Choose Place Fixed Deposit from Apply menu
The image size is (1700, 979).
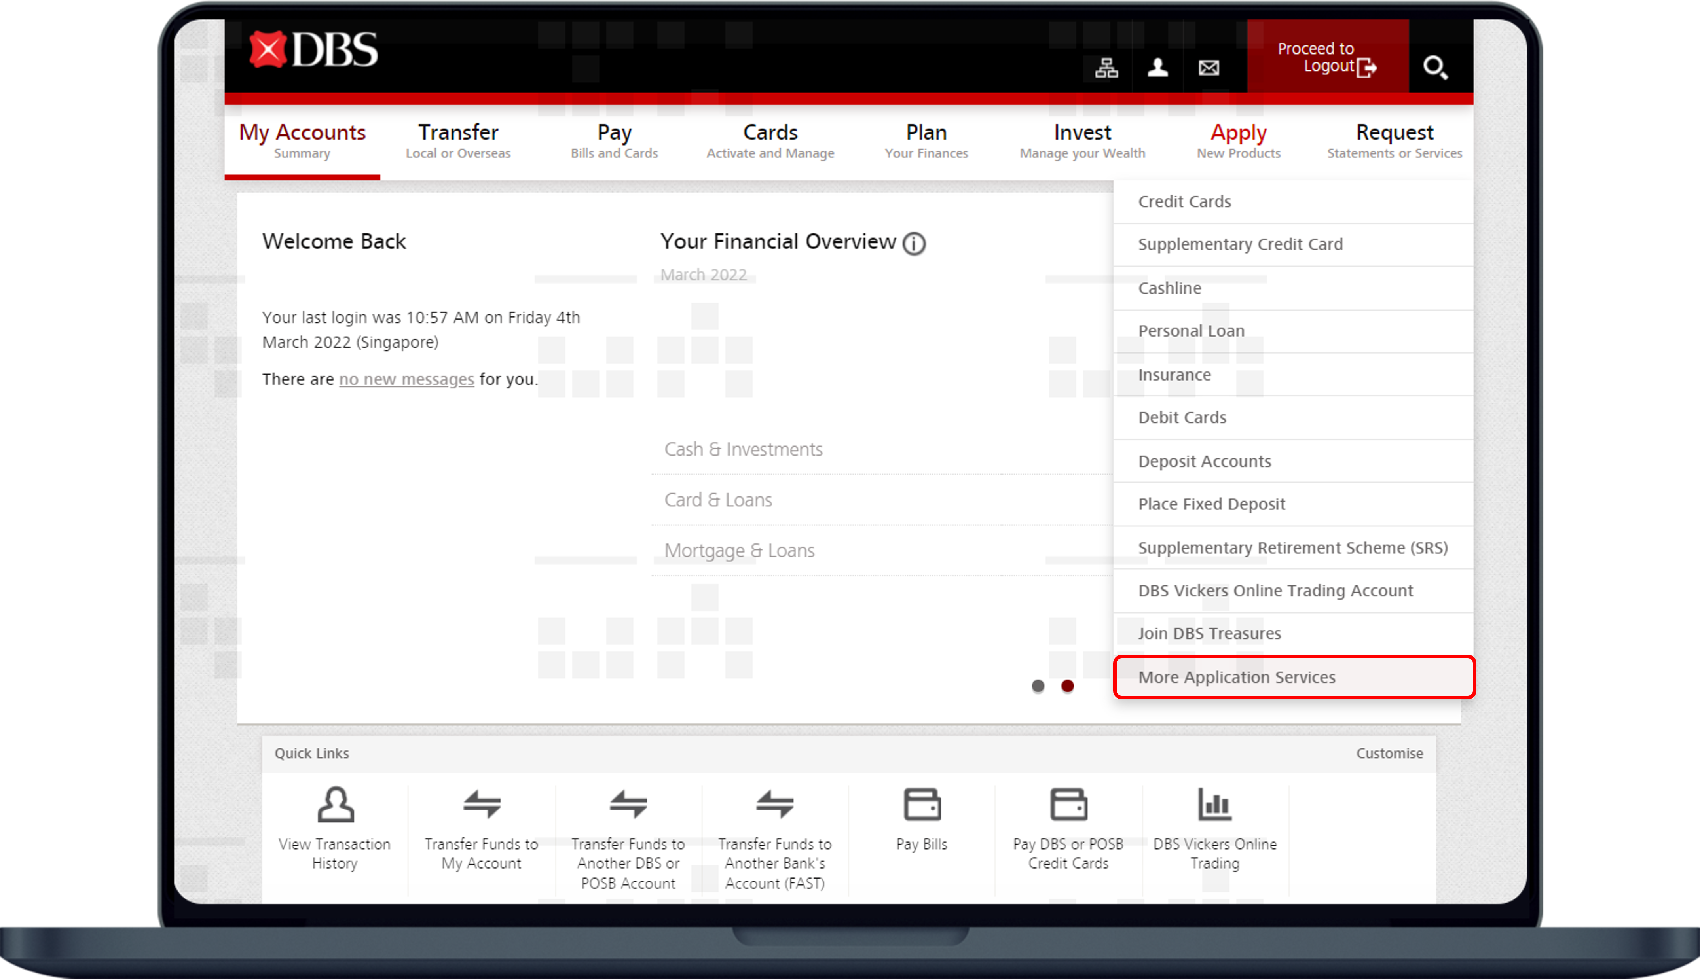[x=1211, y=504]
